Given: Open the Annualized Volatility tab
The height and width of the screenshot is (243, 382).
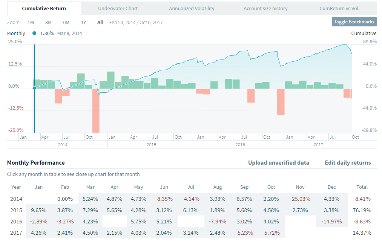Looking at the screenshot, I should (192, 8).
